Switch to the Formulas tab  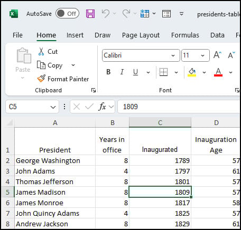(x=185, y=35)
